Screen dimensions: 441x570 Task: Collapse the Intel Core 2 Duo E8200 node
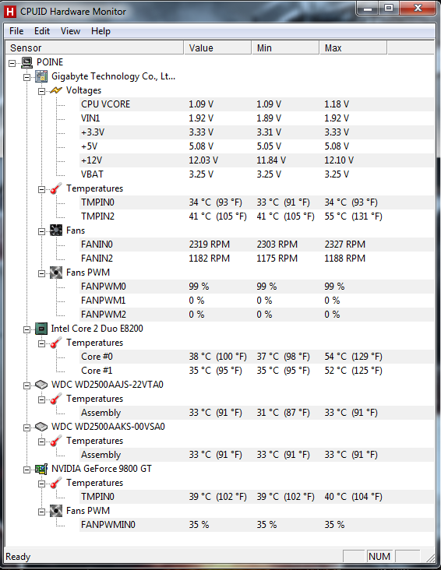click(x=27, y=329)
